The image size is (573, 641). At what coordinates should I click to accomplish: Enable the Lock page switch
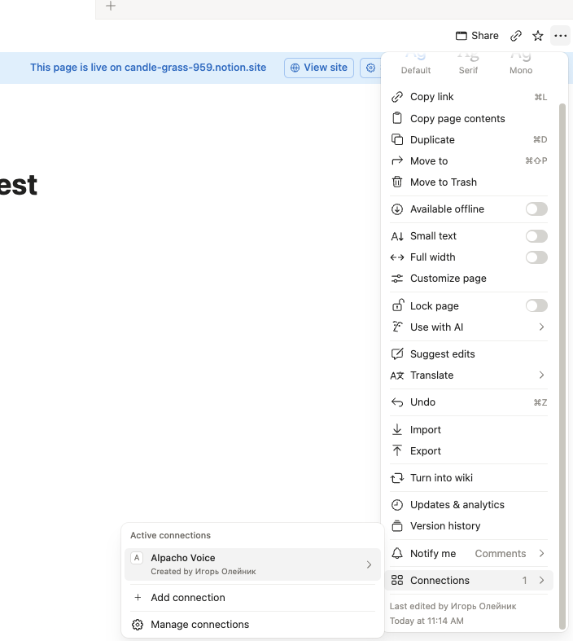point(536,305)
